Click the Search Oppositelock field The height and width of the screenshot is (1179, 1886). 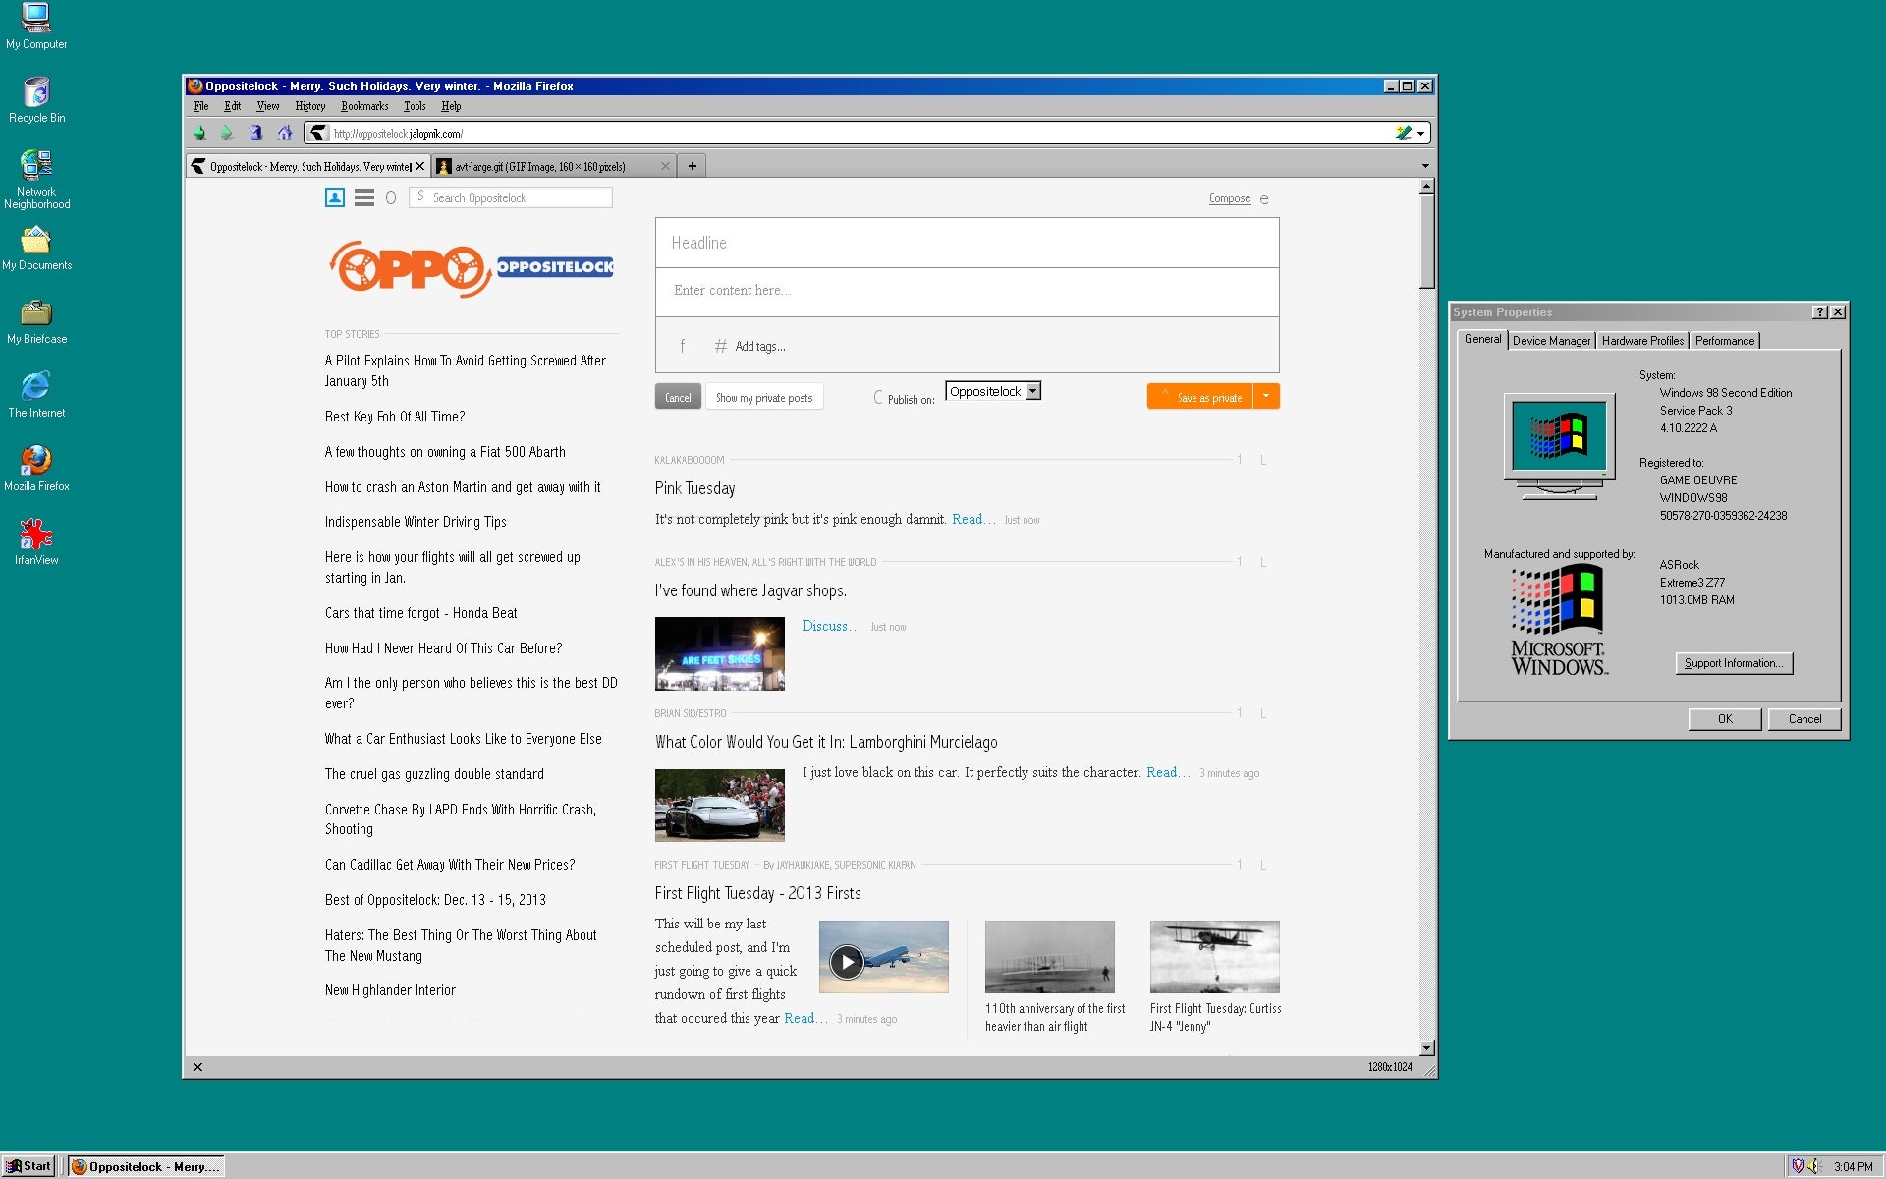[x=511, y=197]
